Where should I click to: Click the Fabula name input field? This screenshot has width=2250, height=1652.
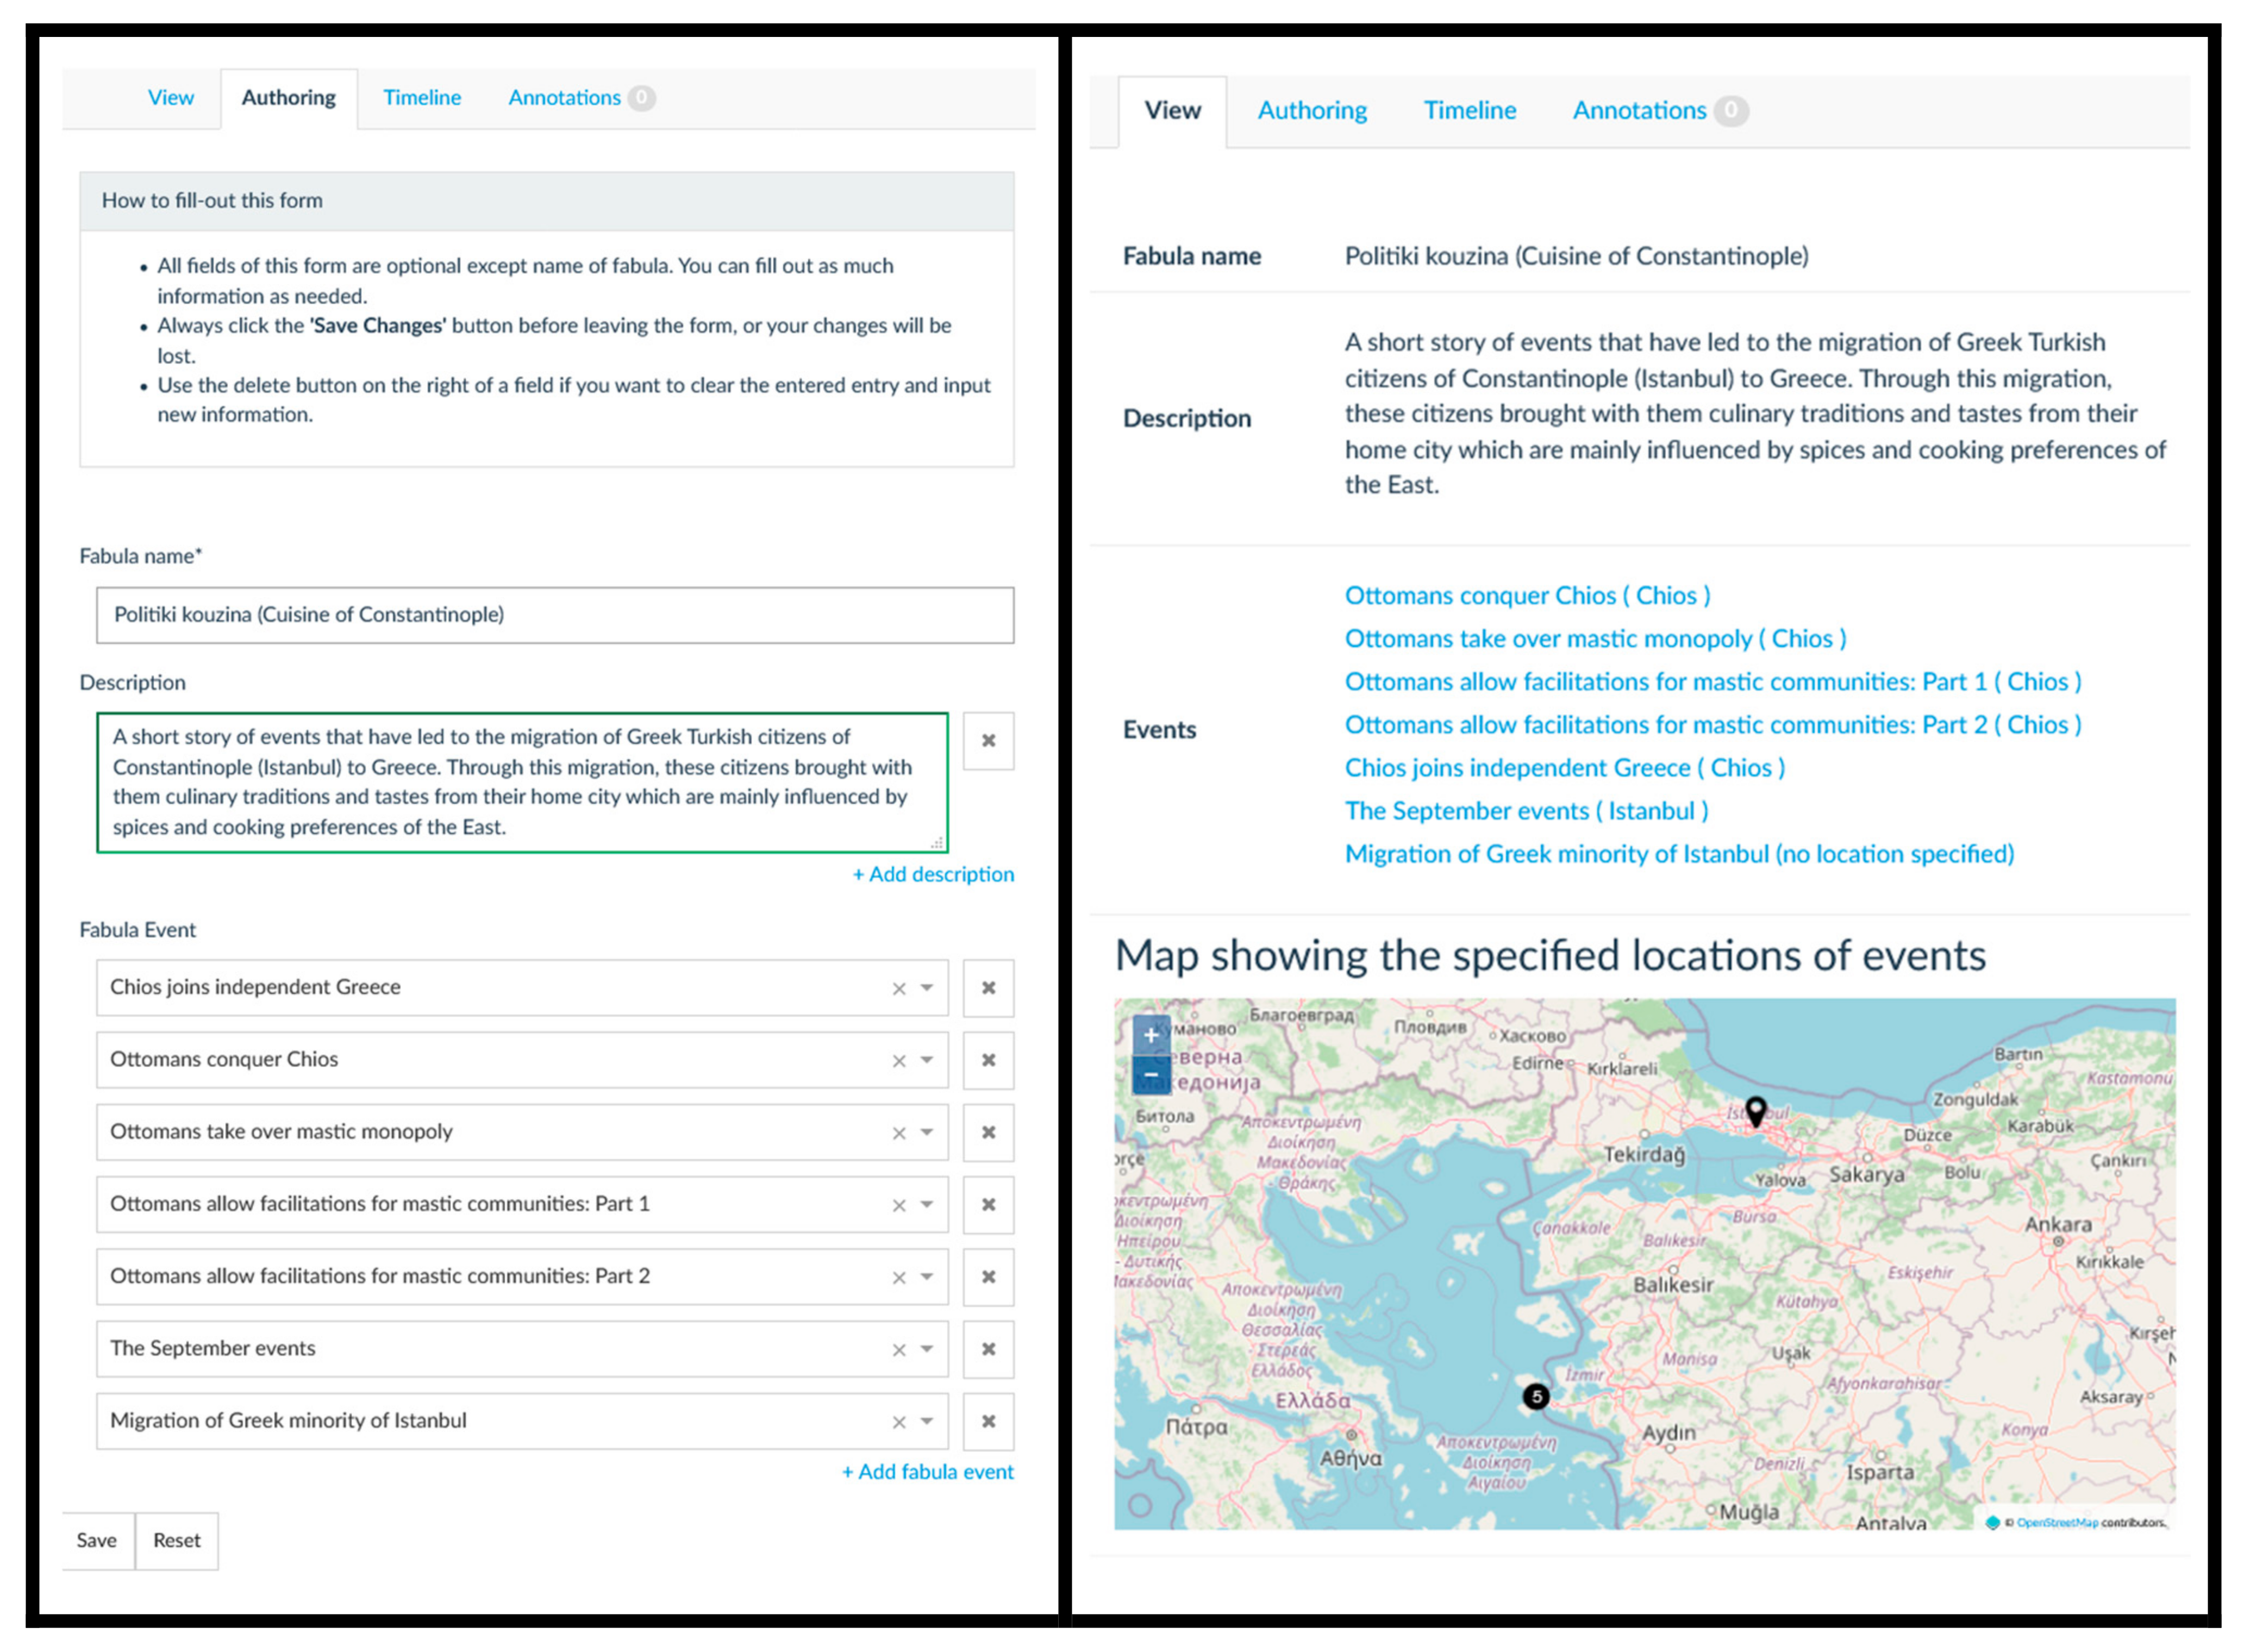click(x=555, y=615)
